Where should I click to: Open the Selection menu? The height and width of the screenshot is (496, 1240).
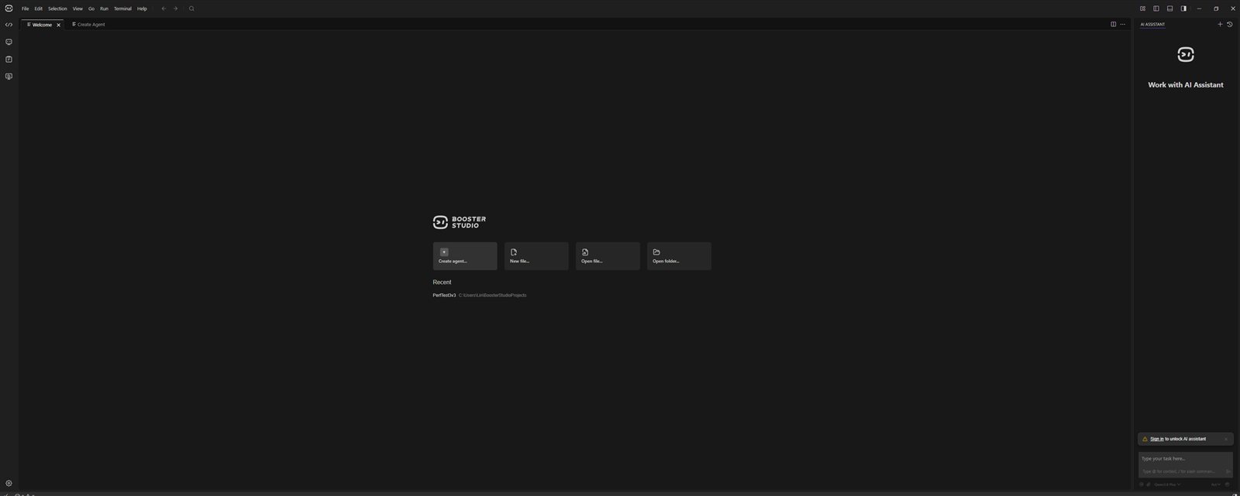pyautogui.click(x=57, y=9)
